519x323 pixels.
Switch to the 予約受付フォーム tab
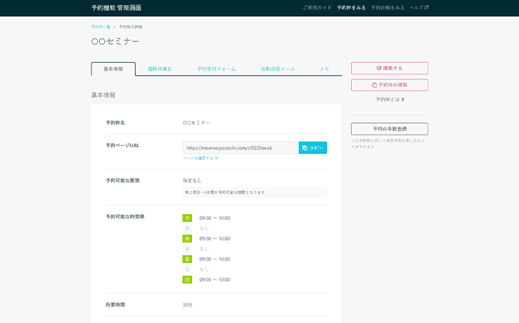[216, 69]
